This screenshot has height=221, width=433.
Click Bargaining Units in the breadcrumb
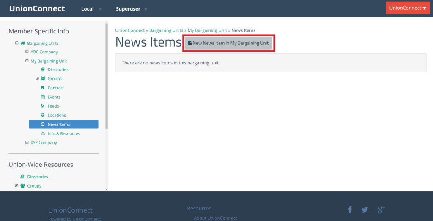tap(166, 30)
